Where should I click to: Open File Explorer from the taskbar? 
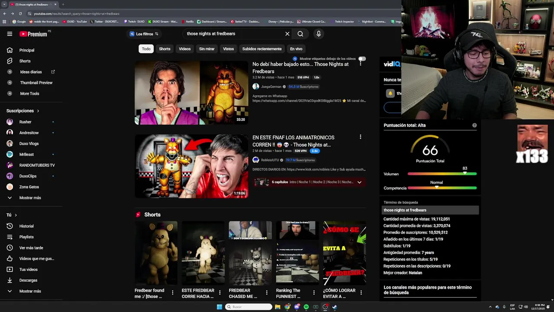pyautogui.click(x=277, y=307)
